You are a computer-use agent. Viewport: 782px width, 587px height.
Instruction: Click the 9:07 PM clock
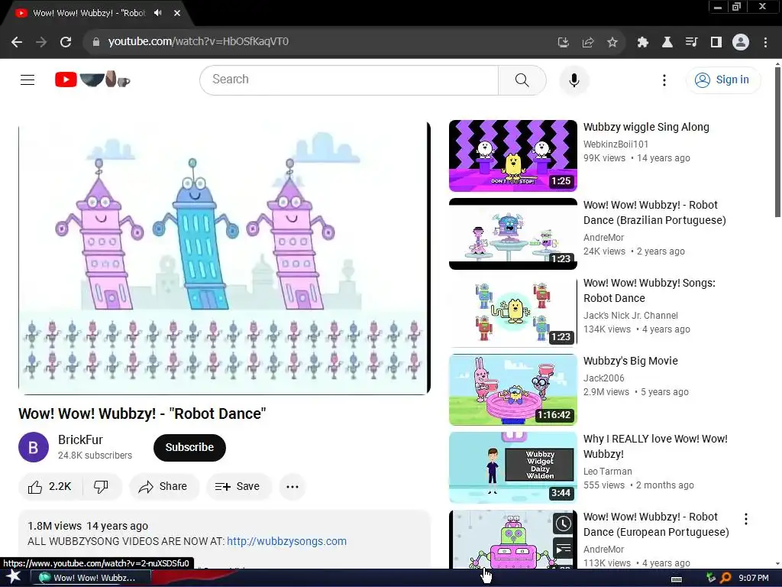(x=754, y=578)
